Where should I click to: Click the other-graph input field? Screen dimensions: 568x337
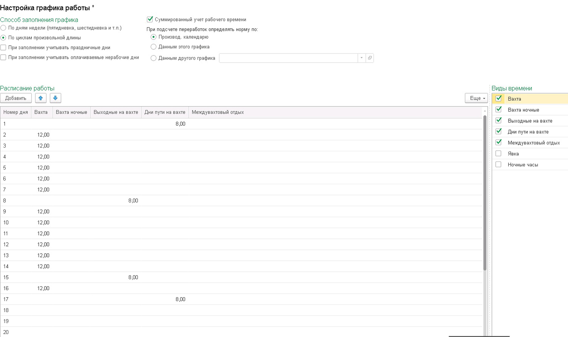[x=289, y=58]
